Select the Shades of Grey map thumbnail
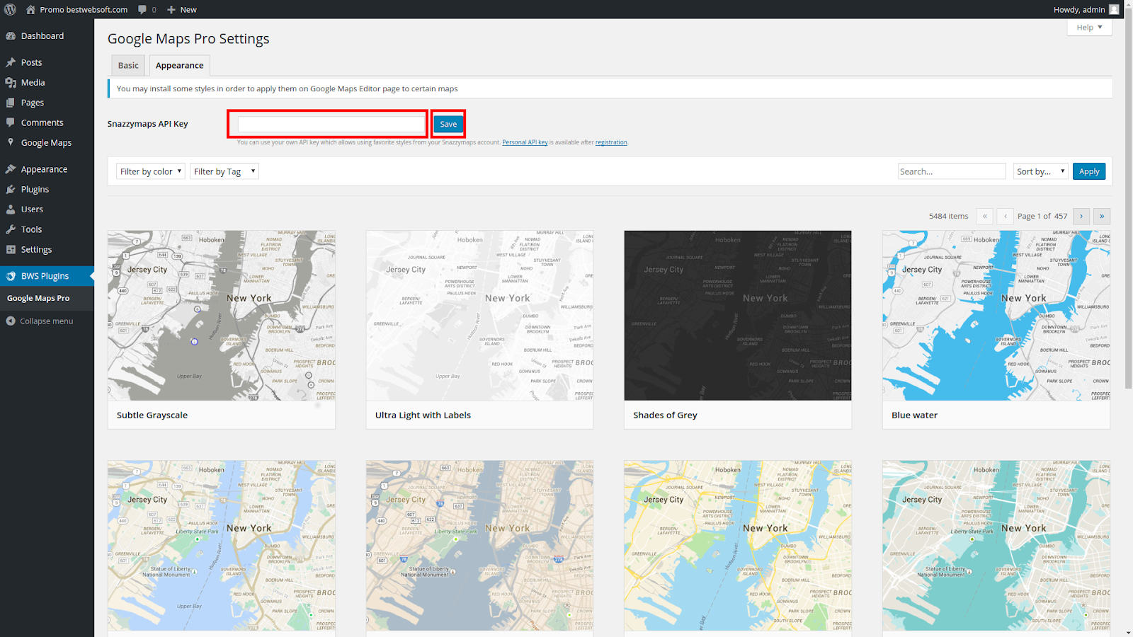Viewport: 1133px width, 637px height. [738, 316]
